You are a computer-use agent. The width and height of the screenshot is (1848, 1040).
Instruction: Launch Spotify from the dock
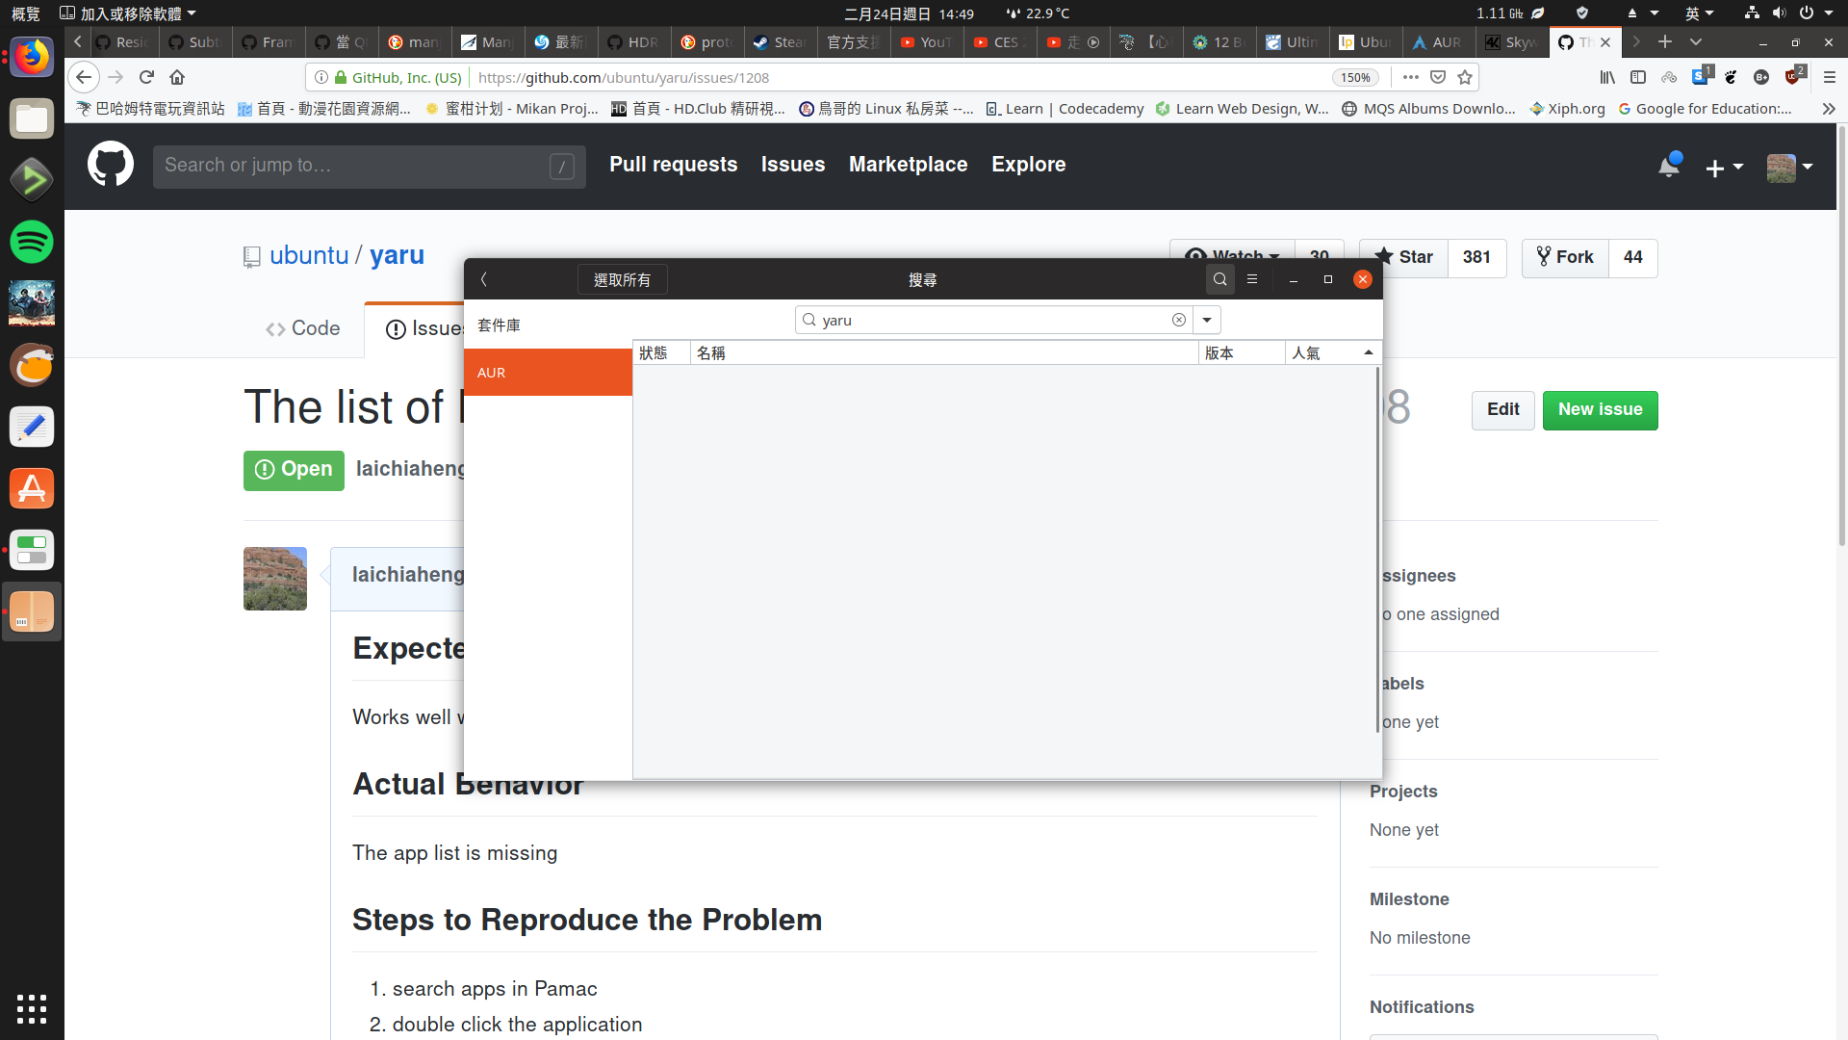(32, 242)
